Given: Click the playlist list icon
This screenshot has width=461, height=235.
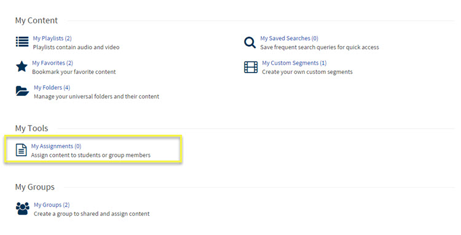Looking at the screenshot, I should pos(22,42).
